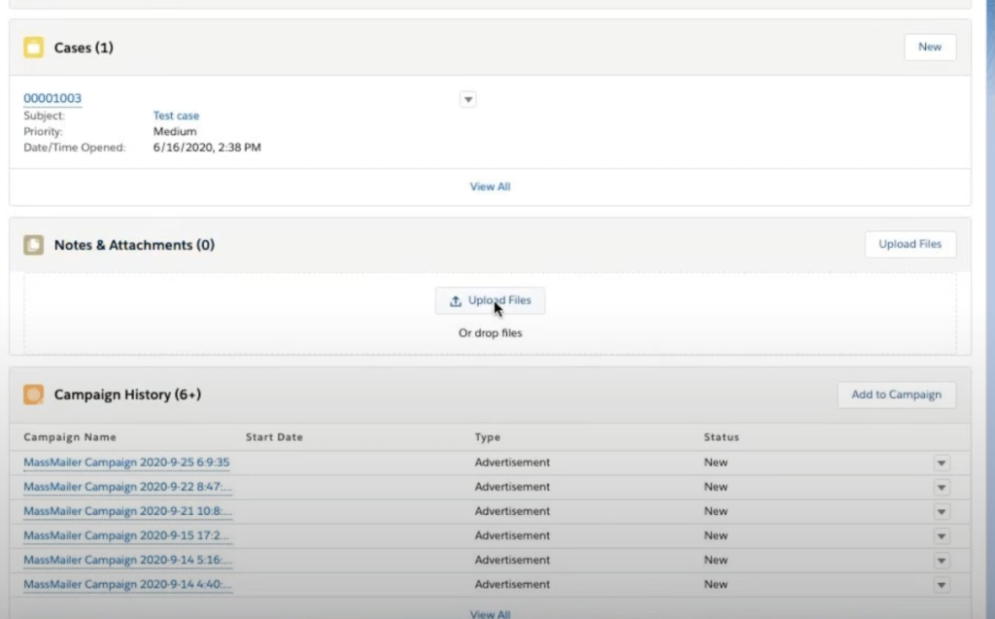Screen dimensions: 995x619
Task: Click the yellow Cases related list icon
Action: pyautogui.click(x=34, y=48)
